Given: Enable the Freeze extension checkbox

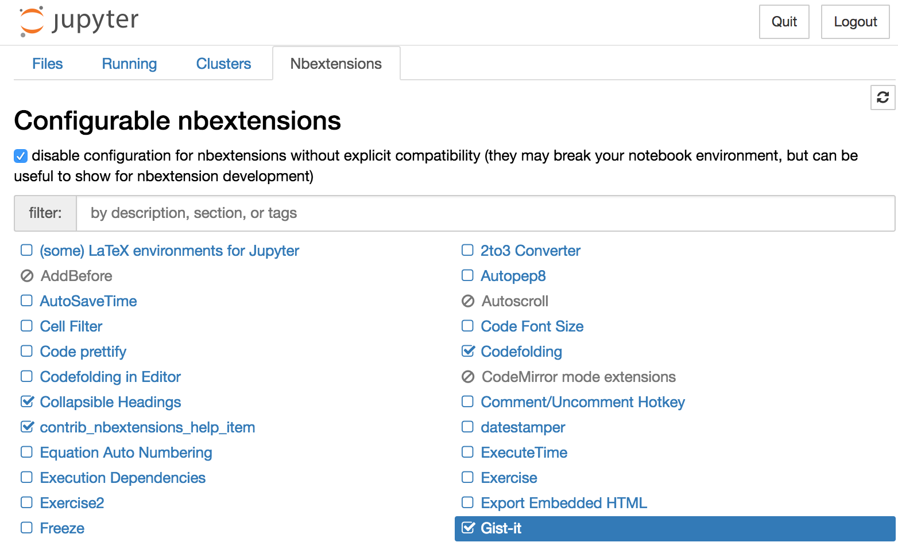Looking at the screenshot, I should (x=26, y=528).
